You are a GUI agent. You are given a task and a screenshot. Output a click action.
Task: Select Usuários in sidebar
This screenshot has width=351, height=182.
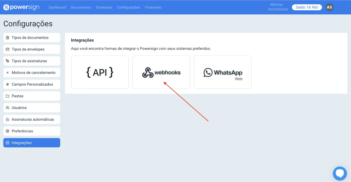32,108
